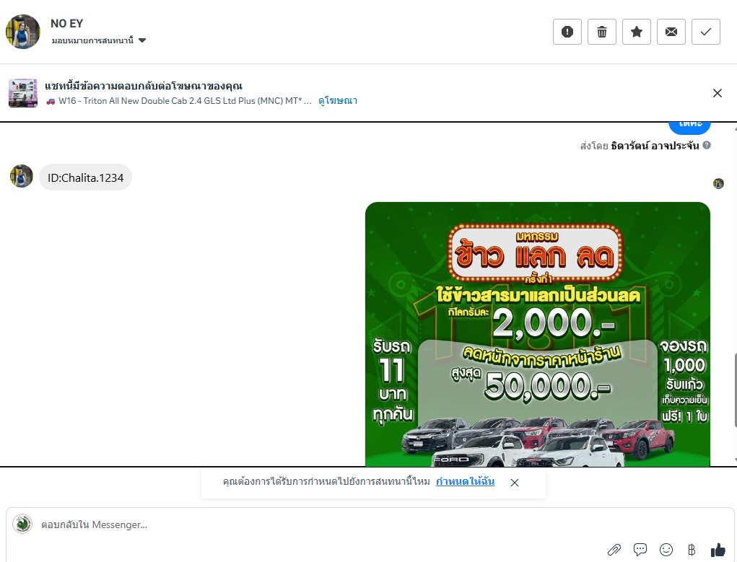Mark conversation as done using checkmark
Viewport: 737px width, 562px height.
point(706,32)
